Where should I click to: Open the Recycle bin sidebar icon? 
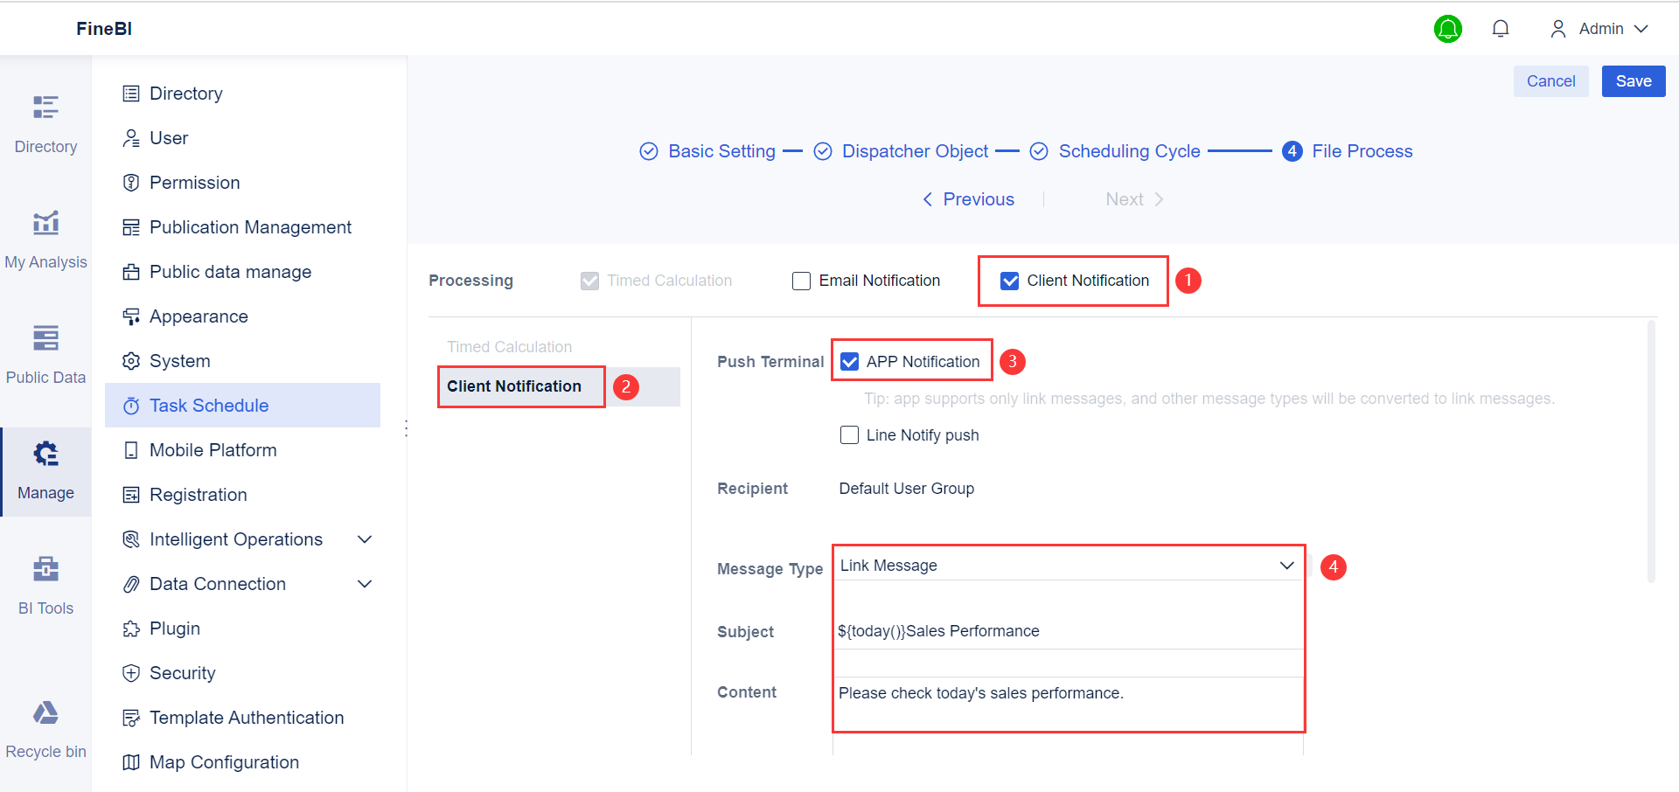click(45, 722)
